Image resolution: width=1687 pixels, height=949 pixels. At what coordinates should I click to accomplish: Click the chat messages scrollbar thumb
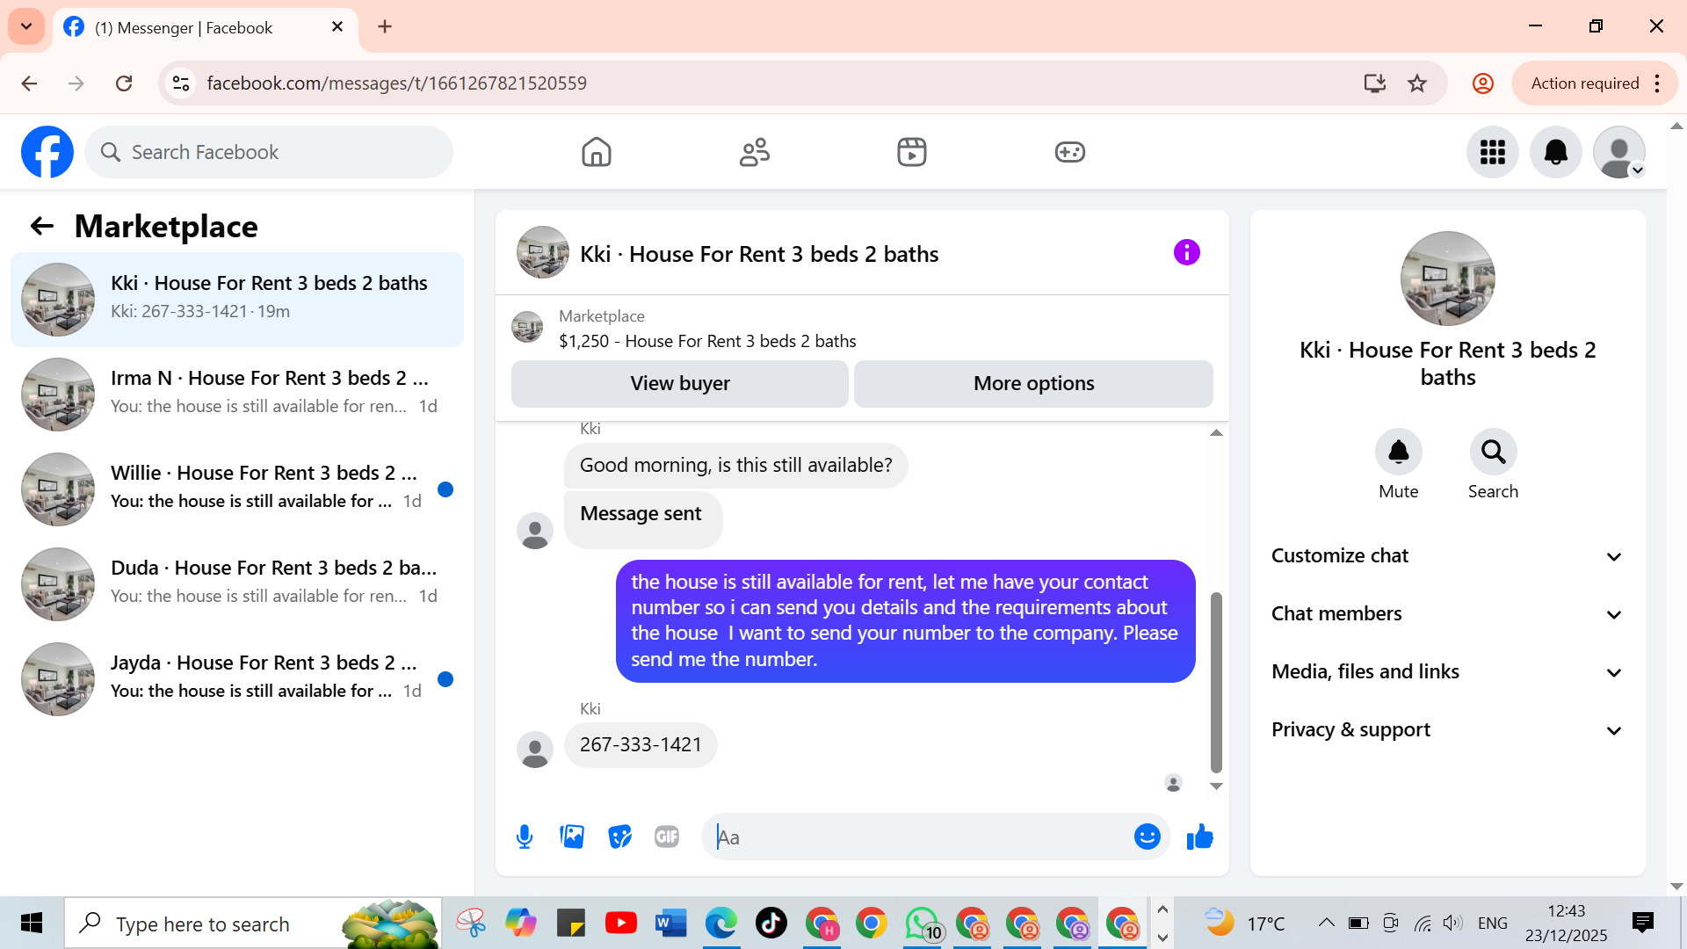(x=1216, y=681)
